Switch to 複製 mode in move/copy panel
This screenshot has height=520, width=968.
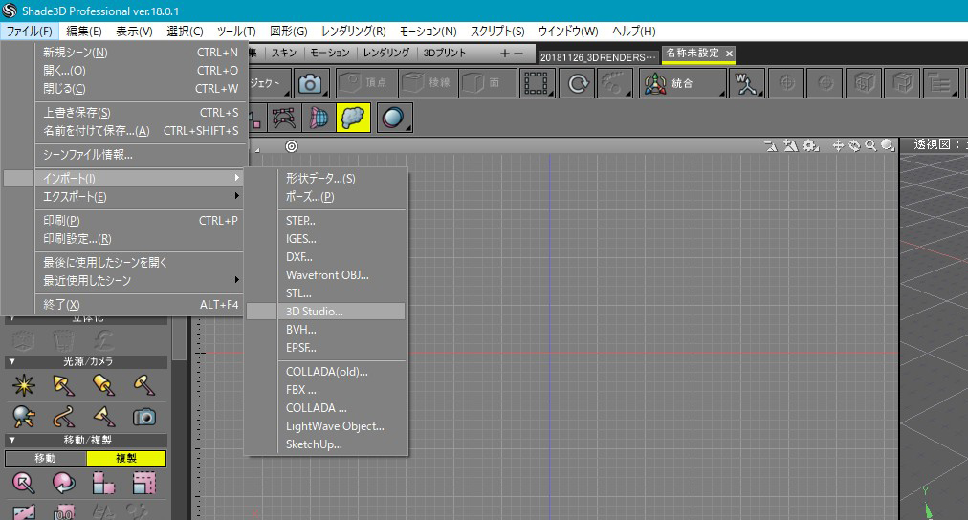pyautogui.click(x=126, y=458)
